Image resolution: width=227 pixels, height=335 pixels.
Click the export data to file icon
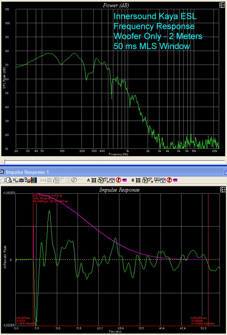point(15,180)
